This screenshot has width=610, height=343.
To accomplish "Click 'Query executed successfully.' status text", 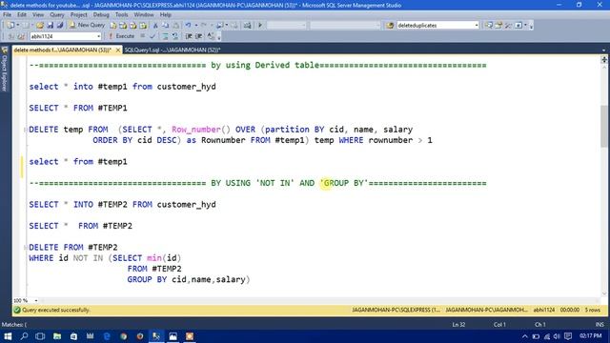I will click(x=56, y=311).
